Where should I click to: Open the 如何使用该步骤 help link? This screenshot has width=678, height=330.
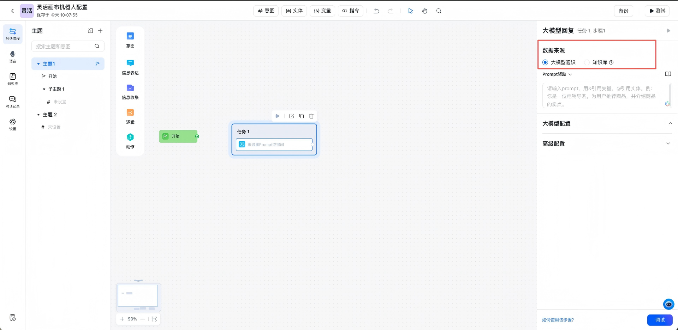(x=557, y=320)
